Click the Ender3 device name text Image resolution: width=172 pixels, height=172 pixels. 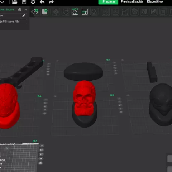point(8,10)
